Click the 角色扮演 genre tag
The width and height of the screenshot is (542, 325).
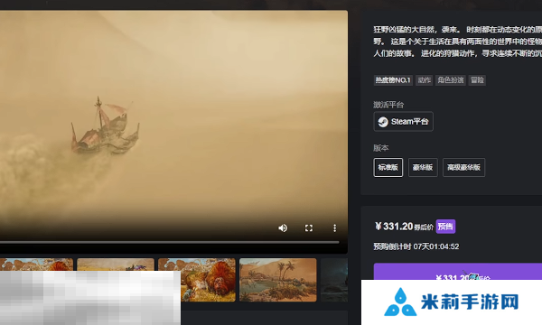(x=451, y=80)
